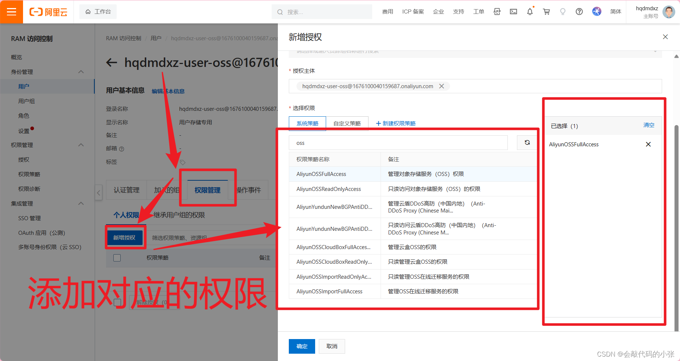Click the back arrow beside the username heading
Image resolution: width=680 pixels, height=361 pixels.
pos(112,63)
